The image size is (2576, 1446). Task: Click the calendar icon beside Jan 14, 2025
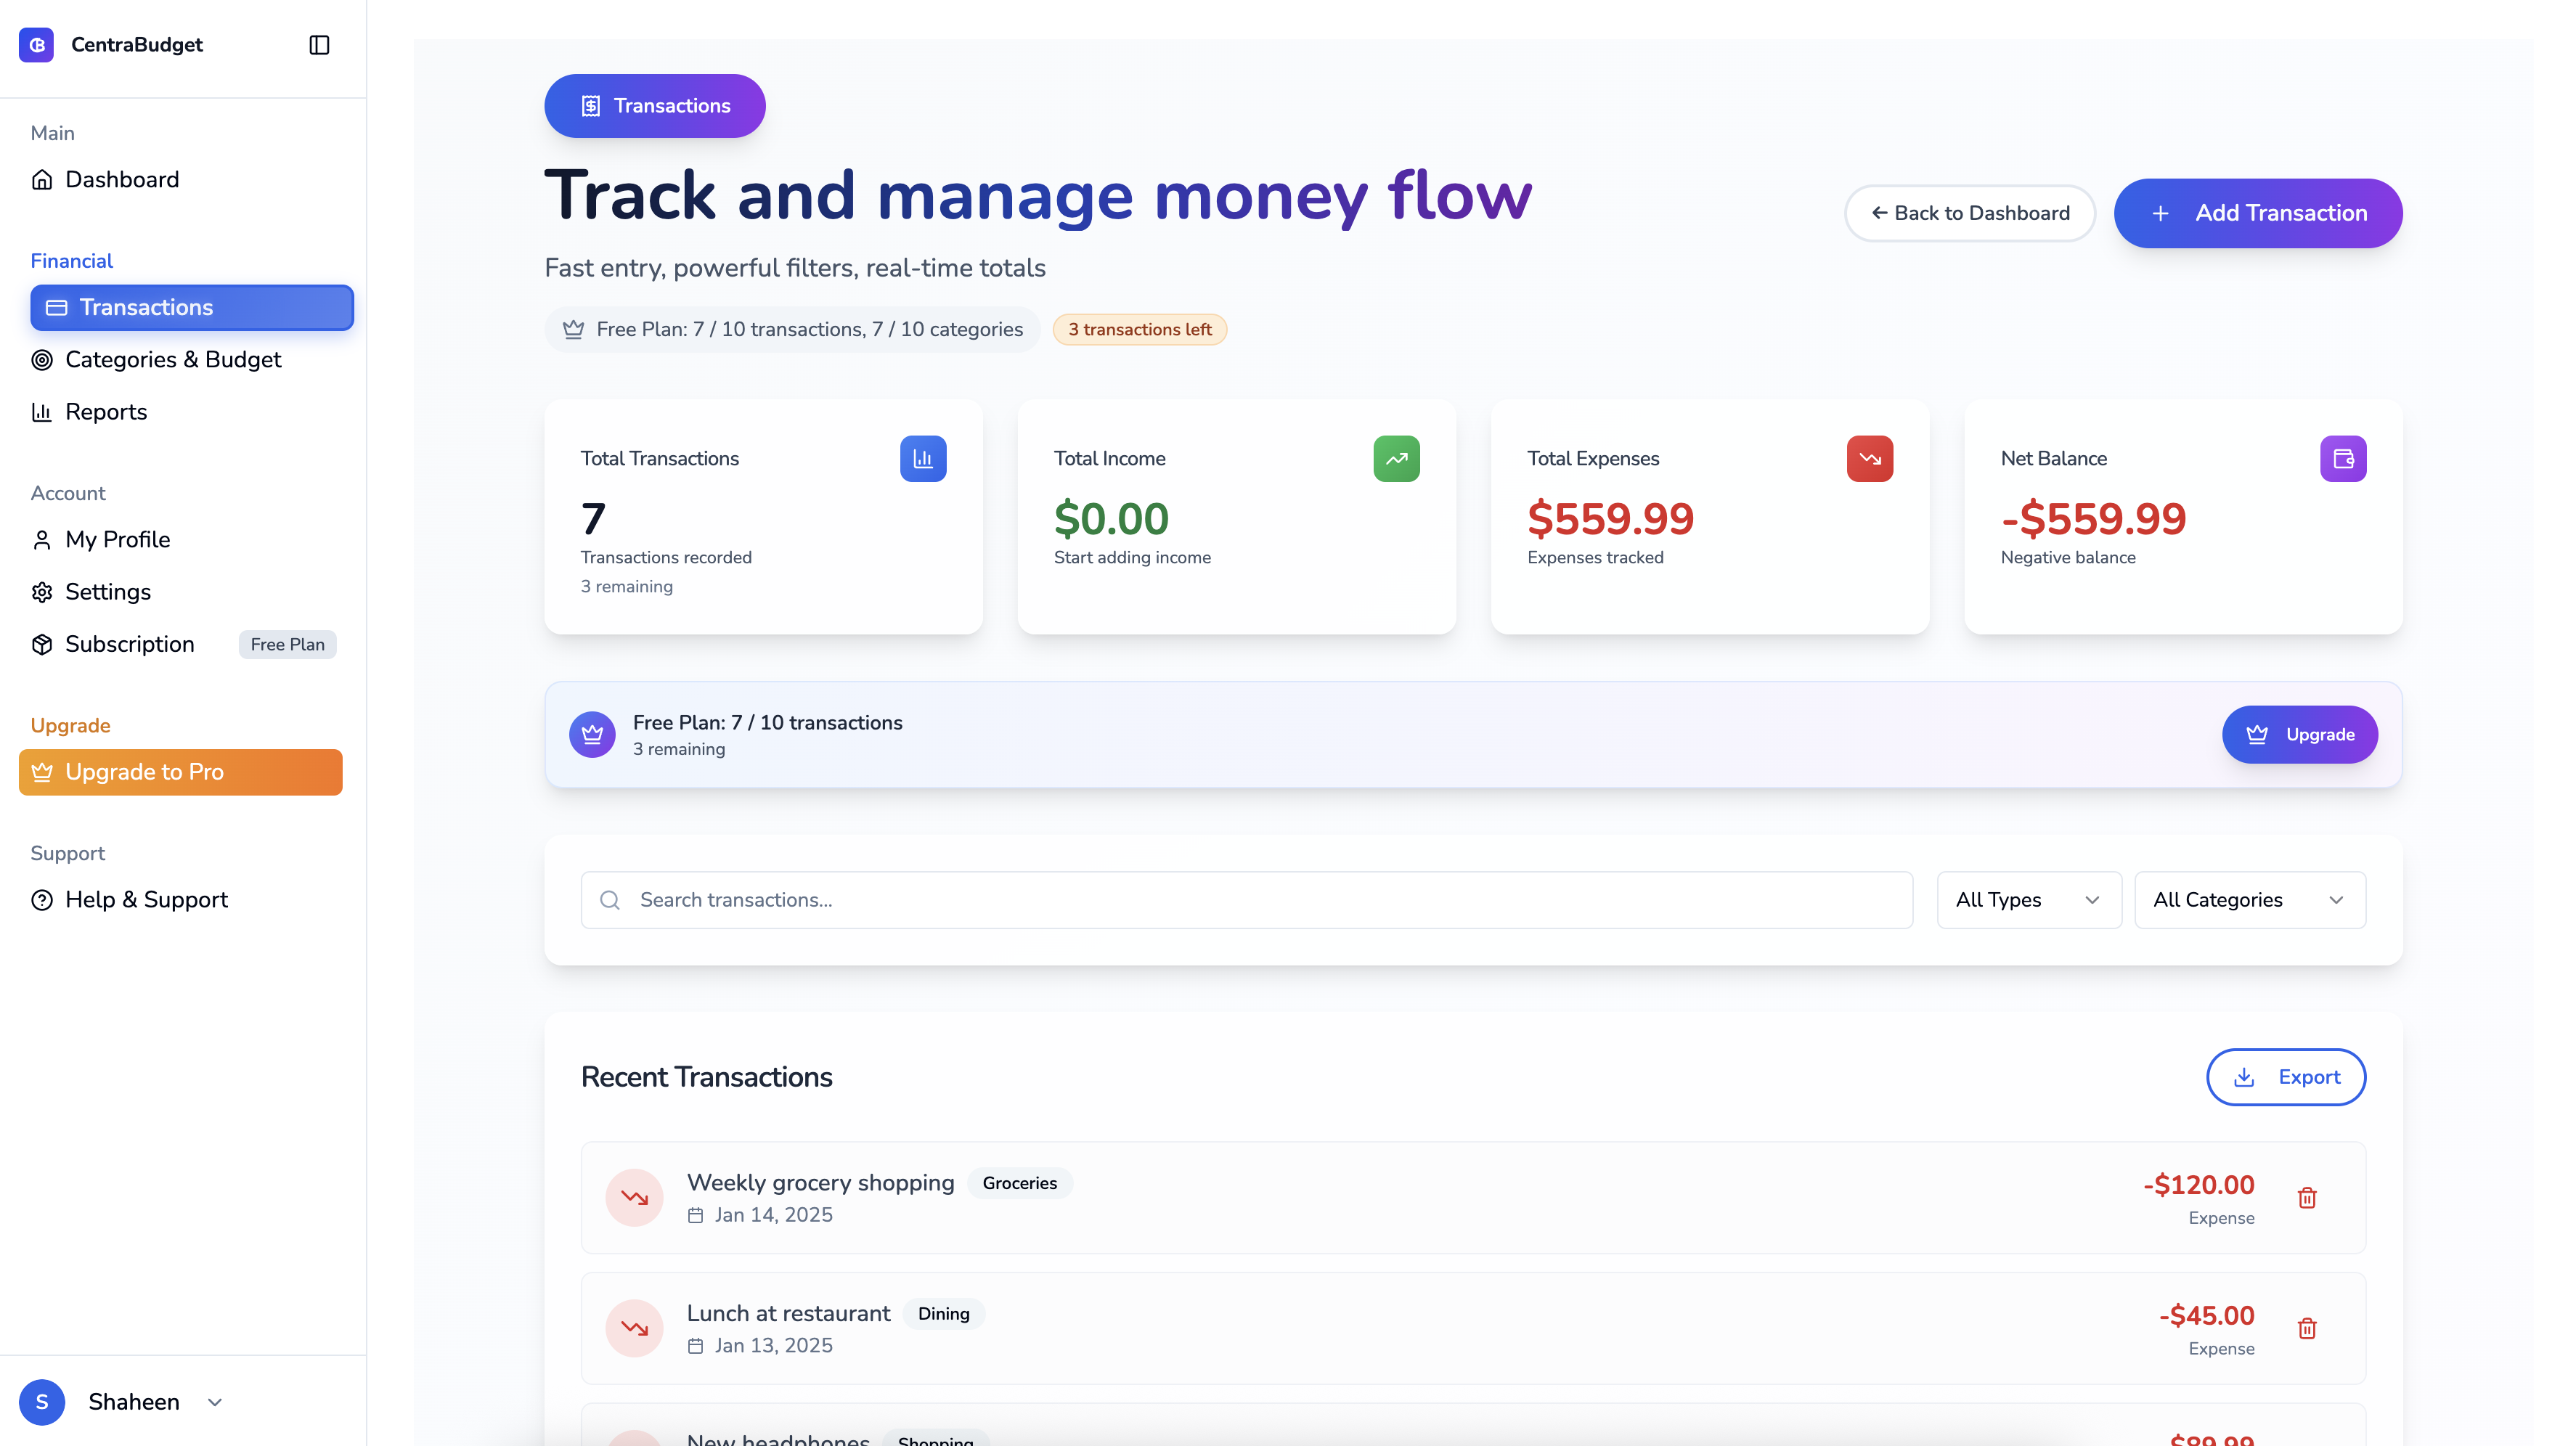click(696, 1215)
